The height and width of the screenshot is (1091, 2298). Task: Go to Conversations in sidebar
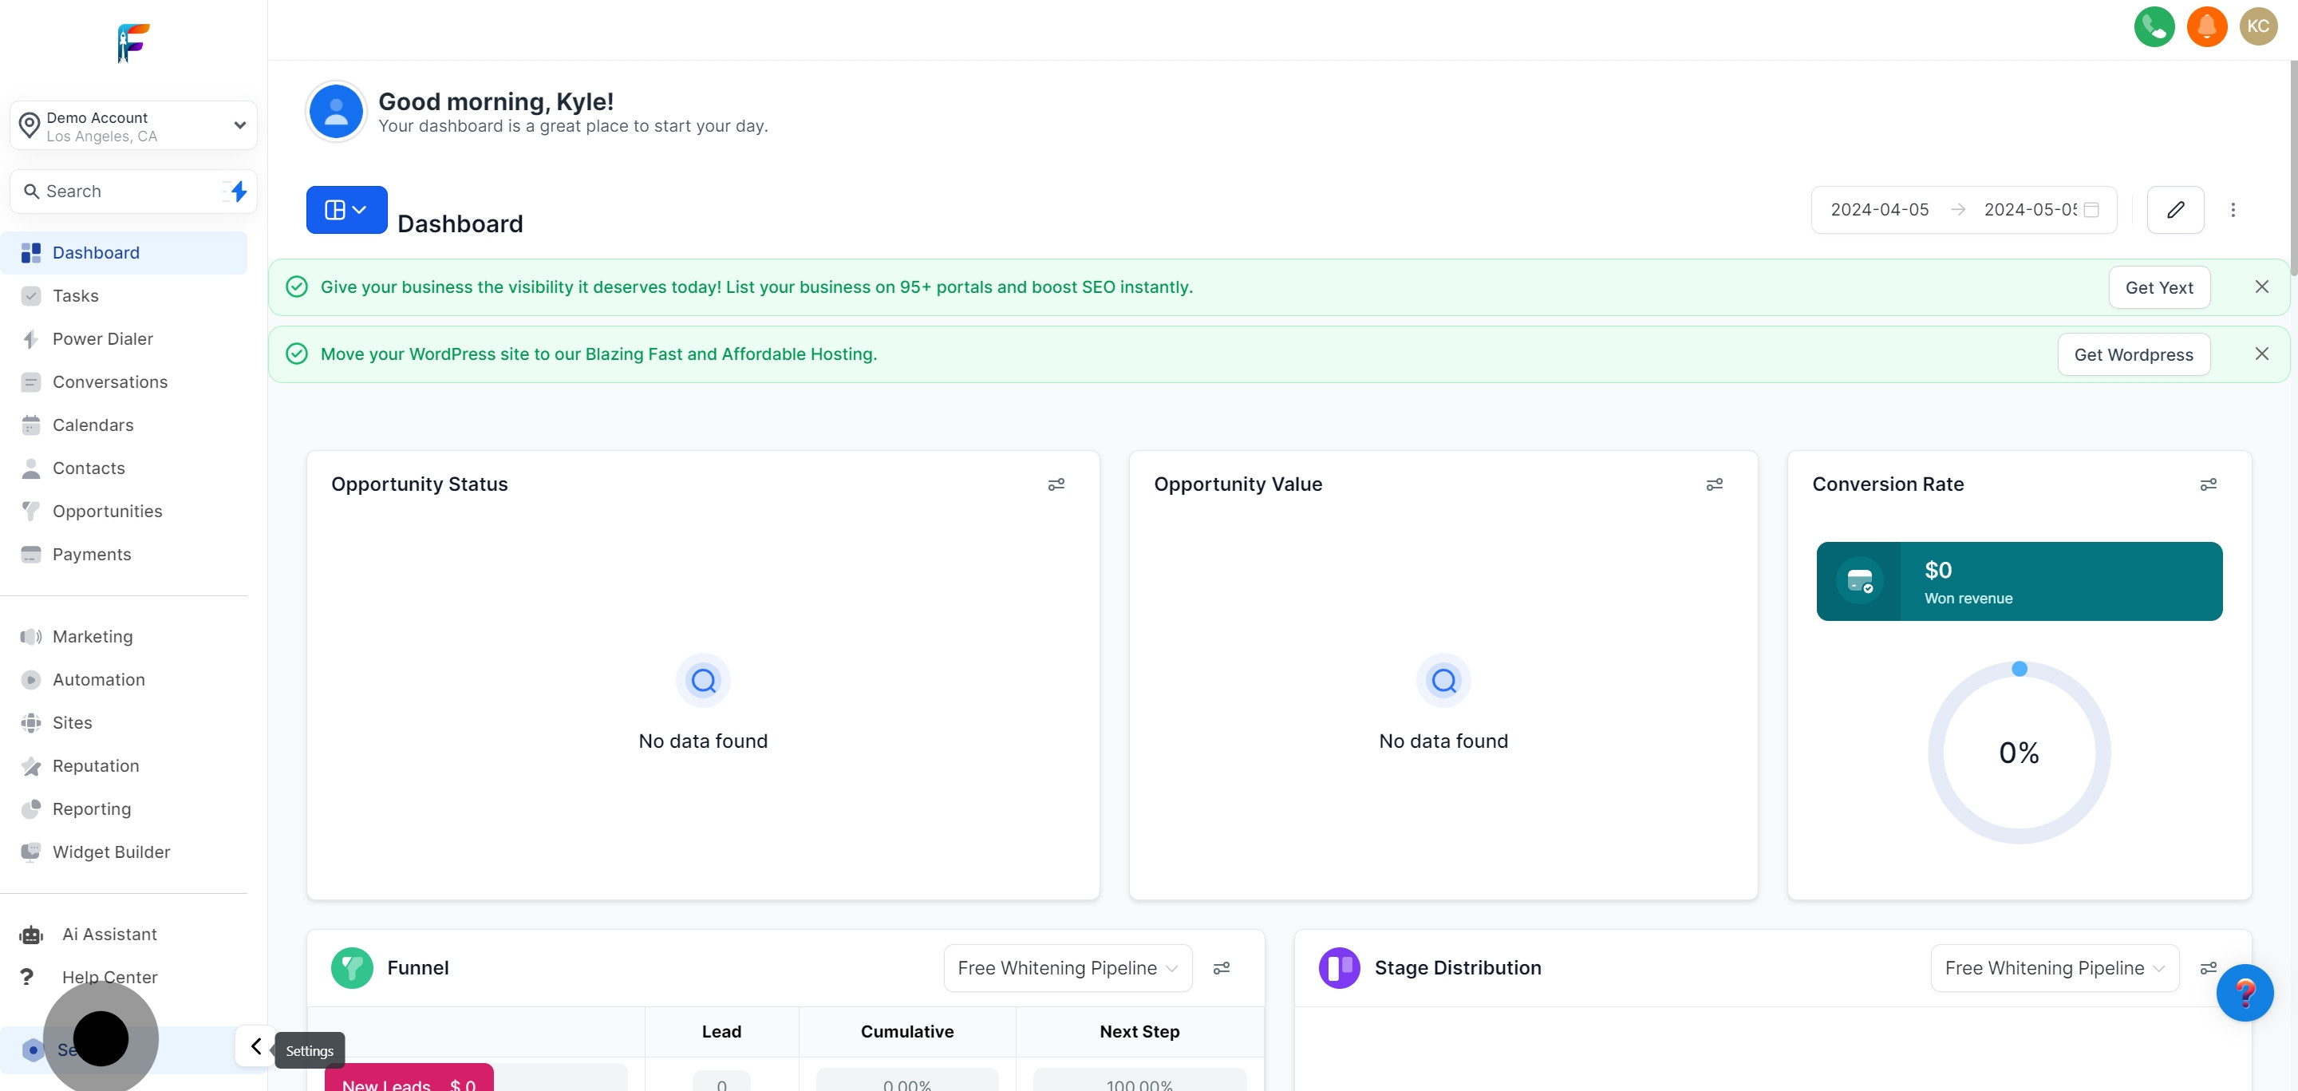[110, 381]
